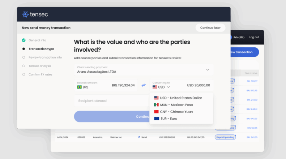Click the Continue later button

pos(210,28)
